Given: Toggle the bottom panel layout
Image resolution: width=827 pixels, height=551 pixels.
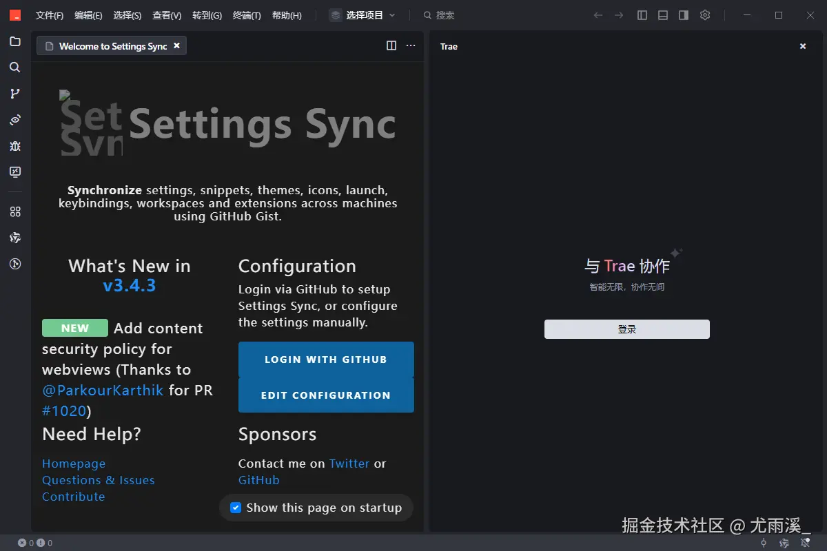Looking at the screenshot, I should tap(663, 15).
